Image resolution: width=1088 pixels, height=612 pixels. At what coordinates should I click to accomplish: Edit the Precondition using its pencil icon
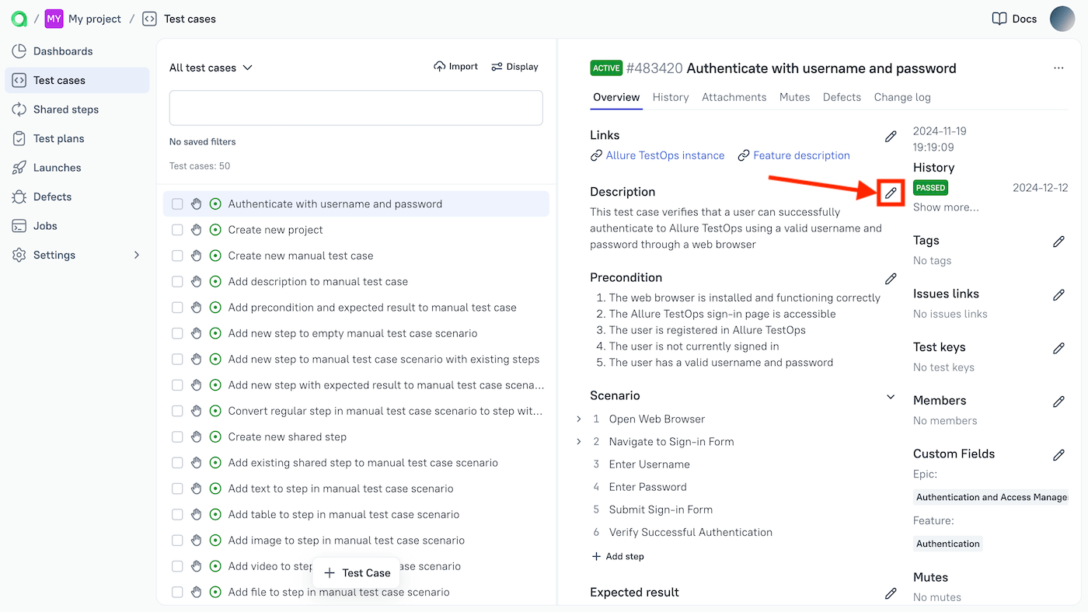891,278
